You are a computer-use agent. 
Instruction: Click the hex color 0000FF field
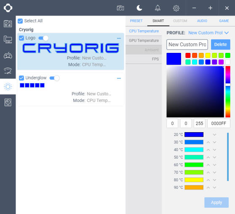click(x=219, y=123)
